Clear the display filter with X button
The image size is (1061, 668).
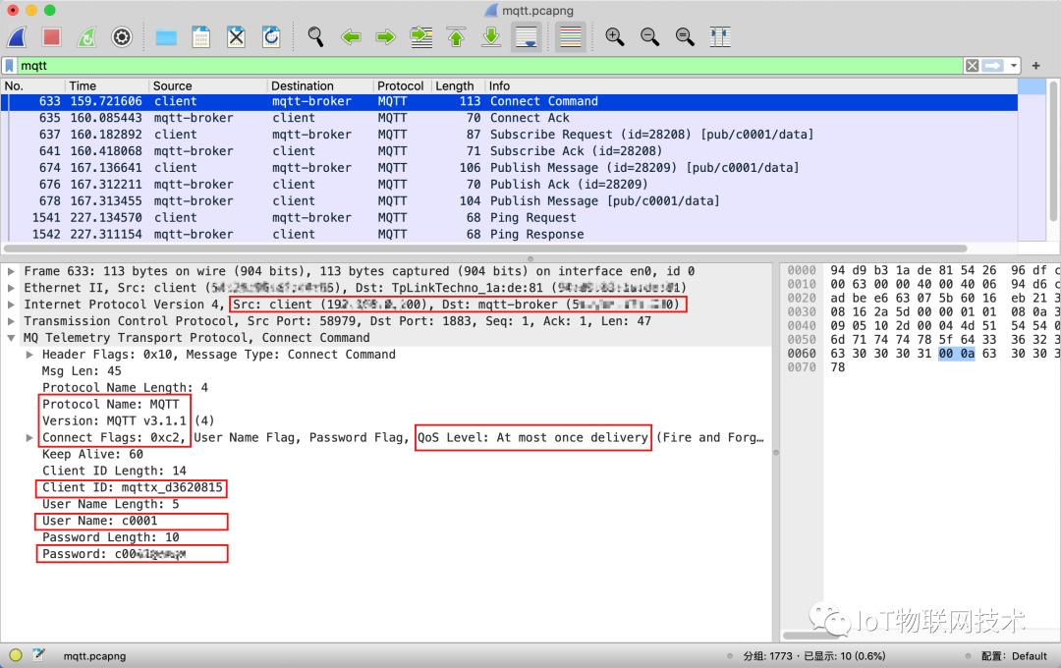tap(972, 66)
